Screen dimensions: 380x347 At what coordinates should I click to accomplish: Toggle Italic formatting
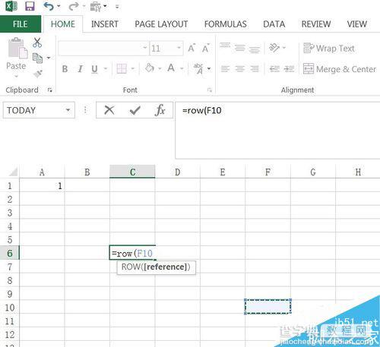coord(81,69)
